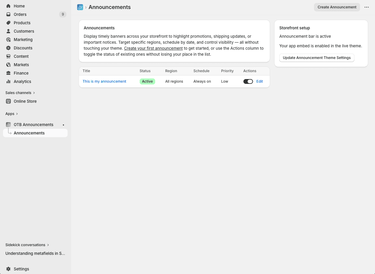Open the more actions ellipsis menu
The width and height of the screenshot is (375, 274).
click(367, 7)
